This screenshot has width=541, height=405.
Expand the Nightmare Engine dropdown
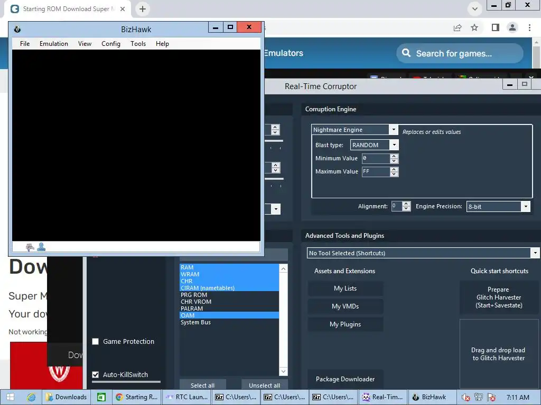(393, 130)
